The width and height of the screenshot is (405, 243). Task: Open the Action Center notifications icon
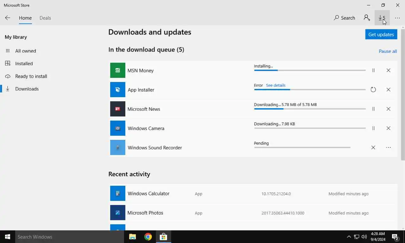pyautogui.click(x=395, y=237)
